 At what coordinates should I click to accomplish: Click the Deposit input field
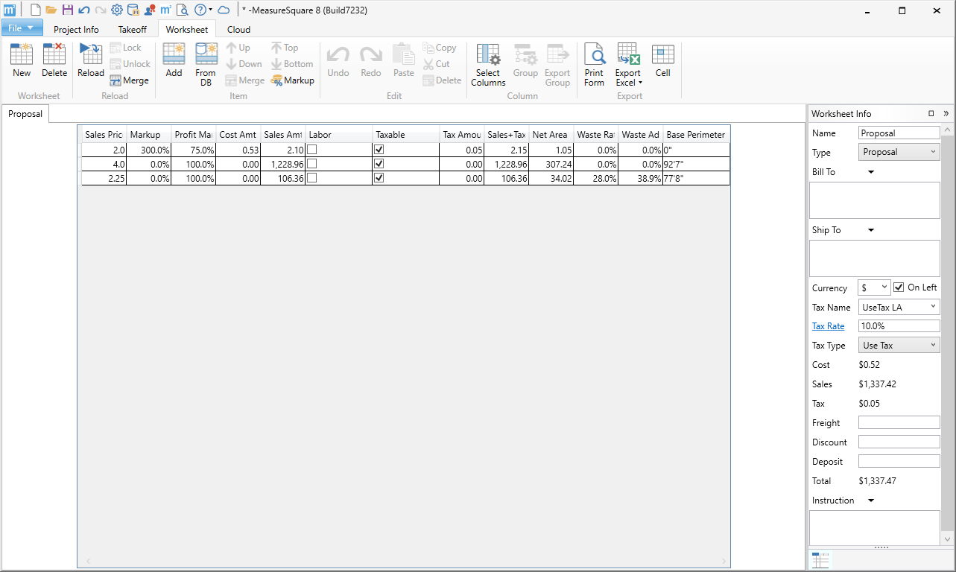click(899, 462)
